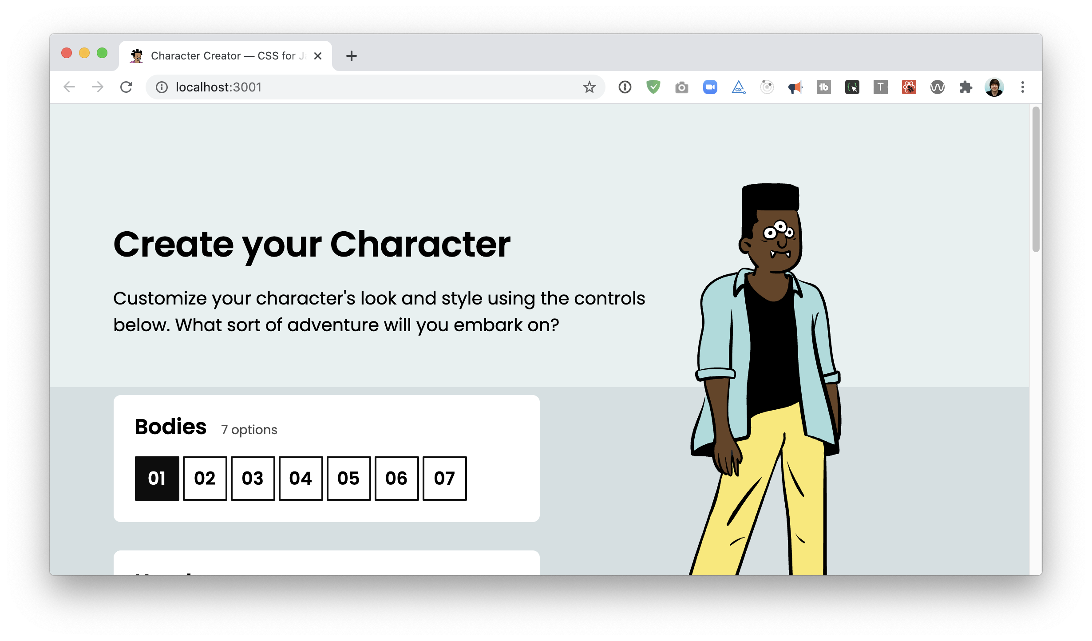This screenshot has width=1092, height=641.
Task: Pick body option 07
Action: coord(444,479)
